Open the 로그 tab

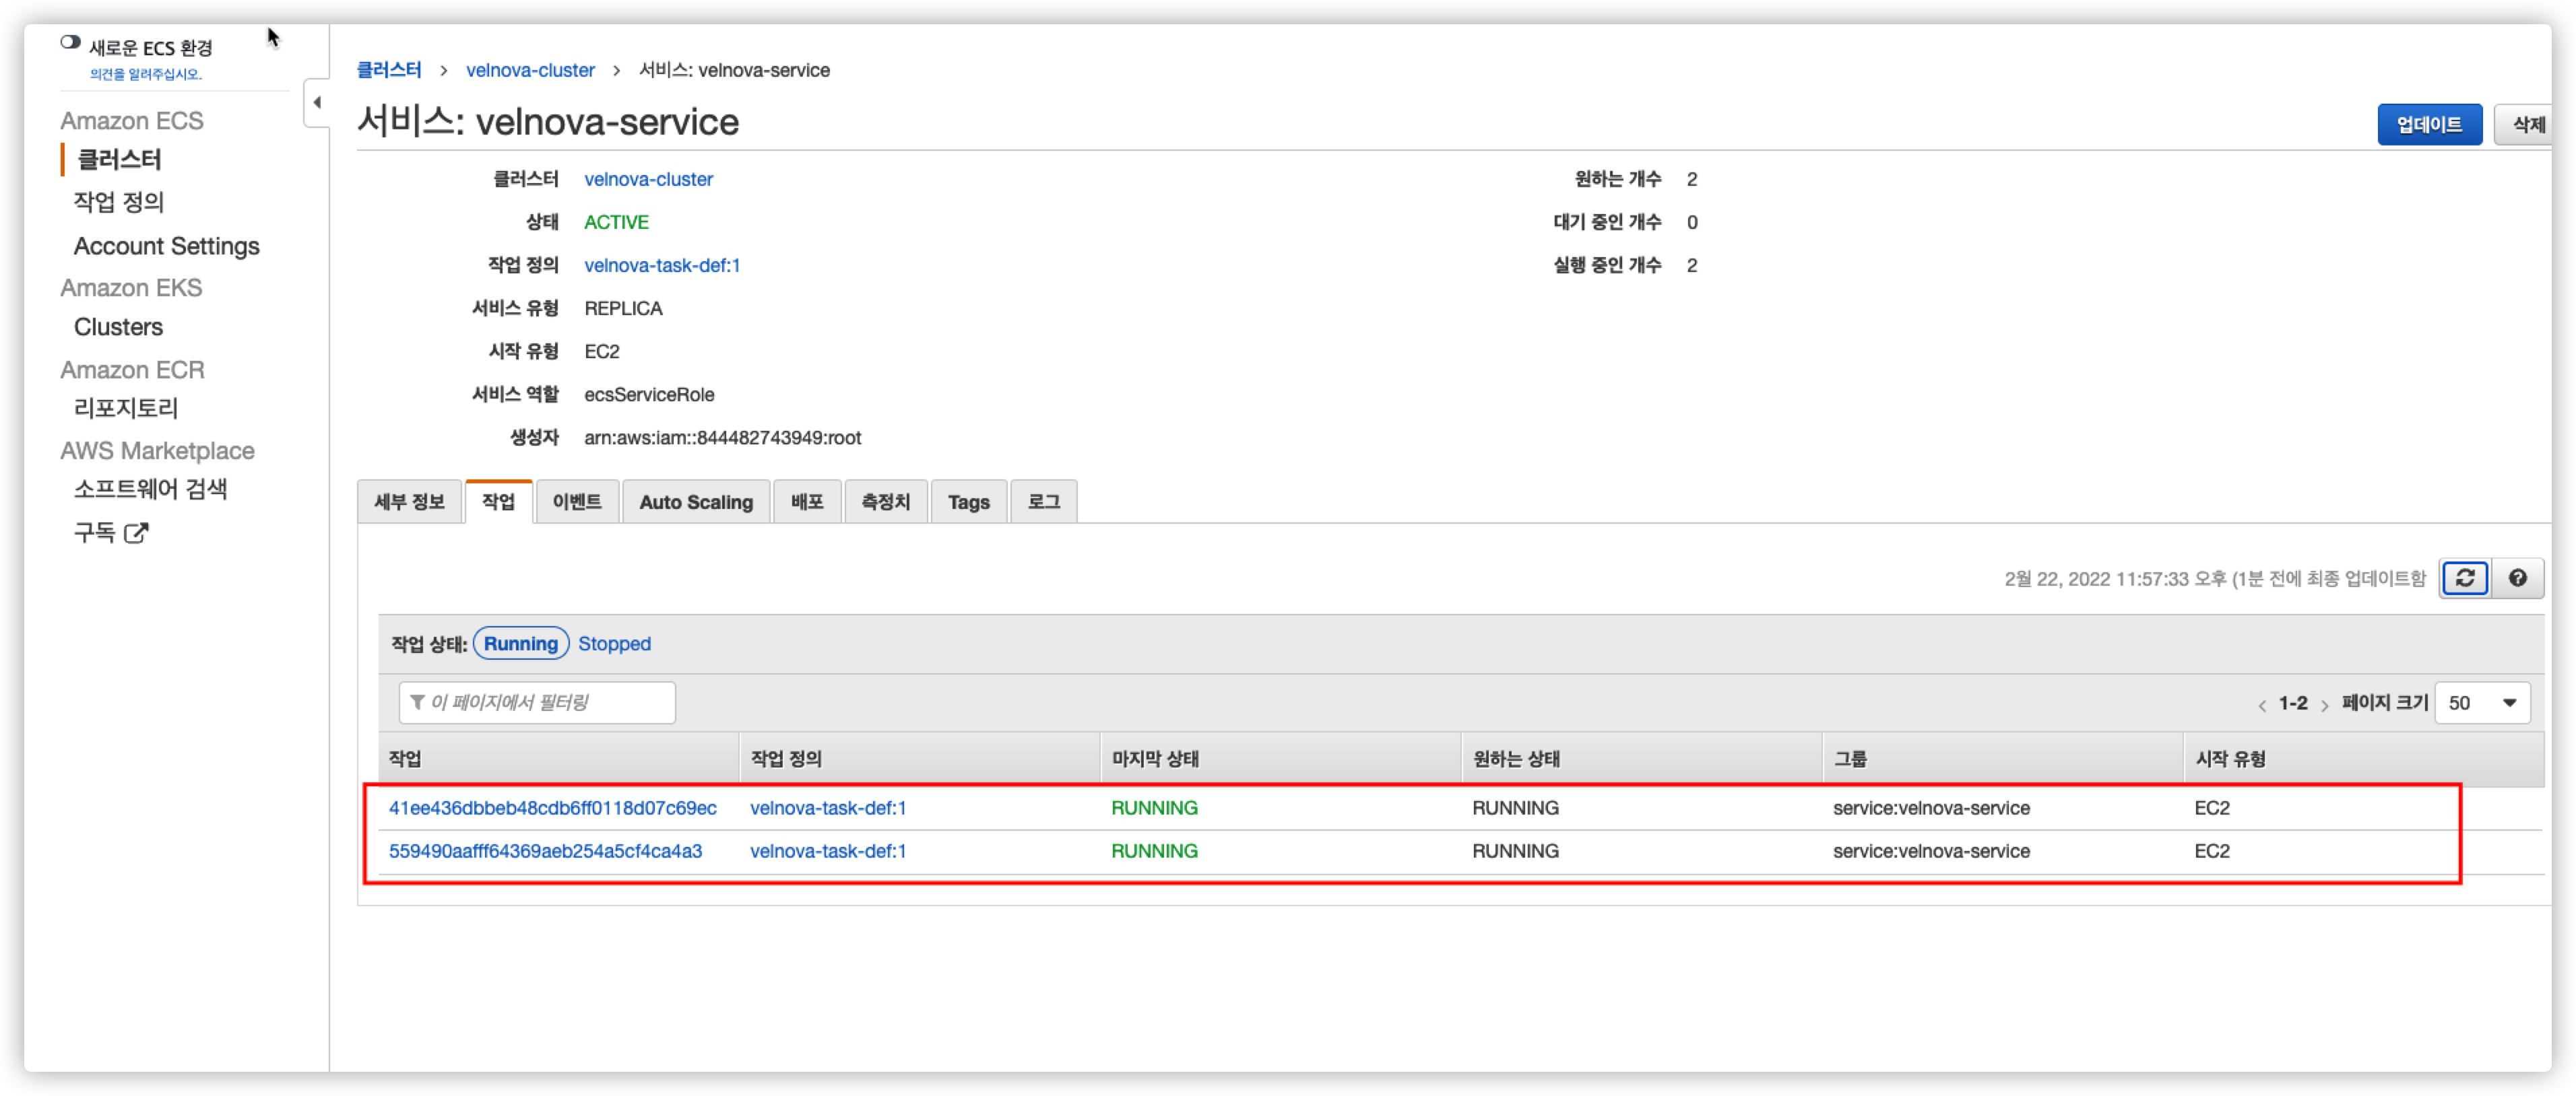[1043, 502]
